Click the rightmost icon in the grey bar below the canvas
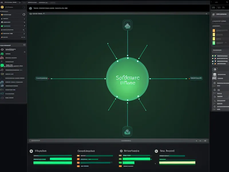Image resolution: width=229 pixels, height=172 pixels. point(205,141)
